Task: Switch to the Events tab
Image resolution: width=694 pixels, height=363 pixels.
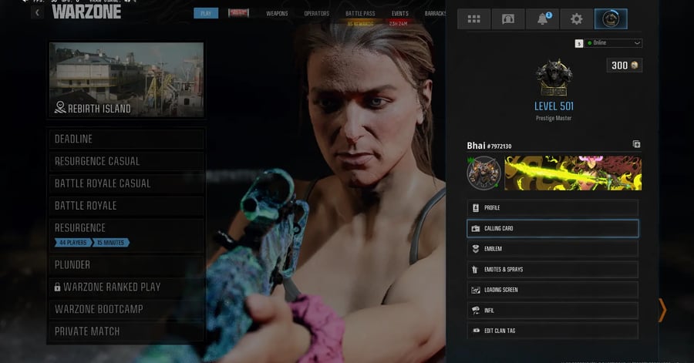Action: (399, 14)
